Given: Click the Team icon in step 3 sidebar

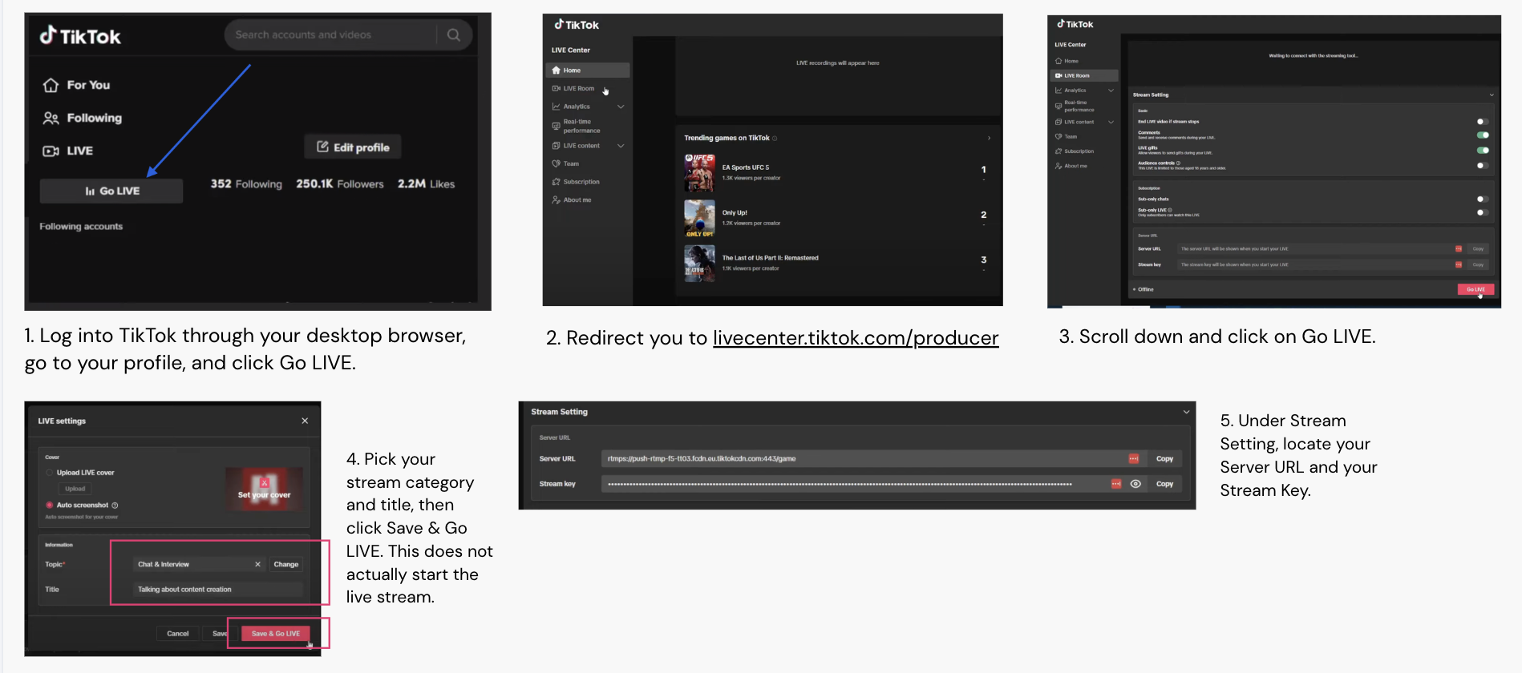Looking at the screenshot, I should click(1059, 137).
